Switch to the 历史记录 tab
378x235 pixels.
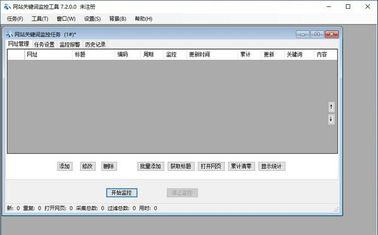[95, 45]
